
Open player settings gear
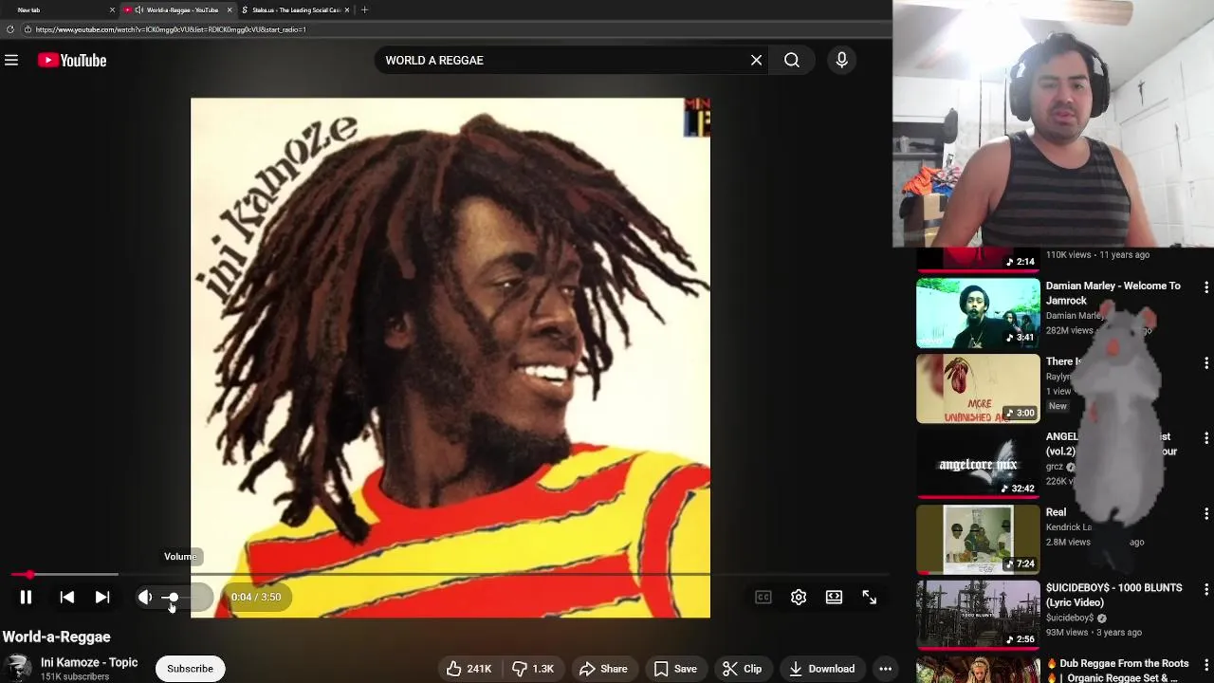click(x=799, y=597)
